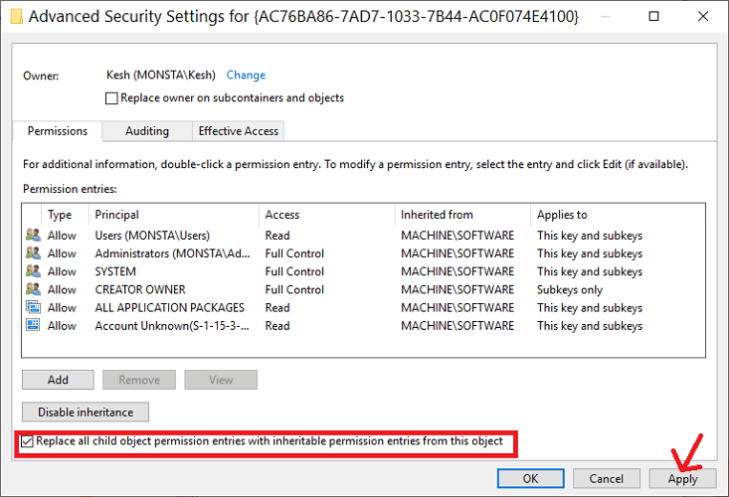Image resolution: width=729 pixels, height=497 pixels.
Task: Maximize the Advanced Security Settings window
Action: (653, 17)
